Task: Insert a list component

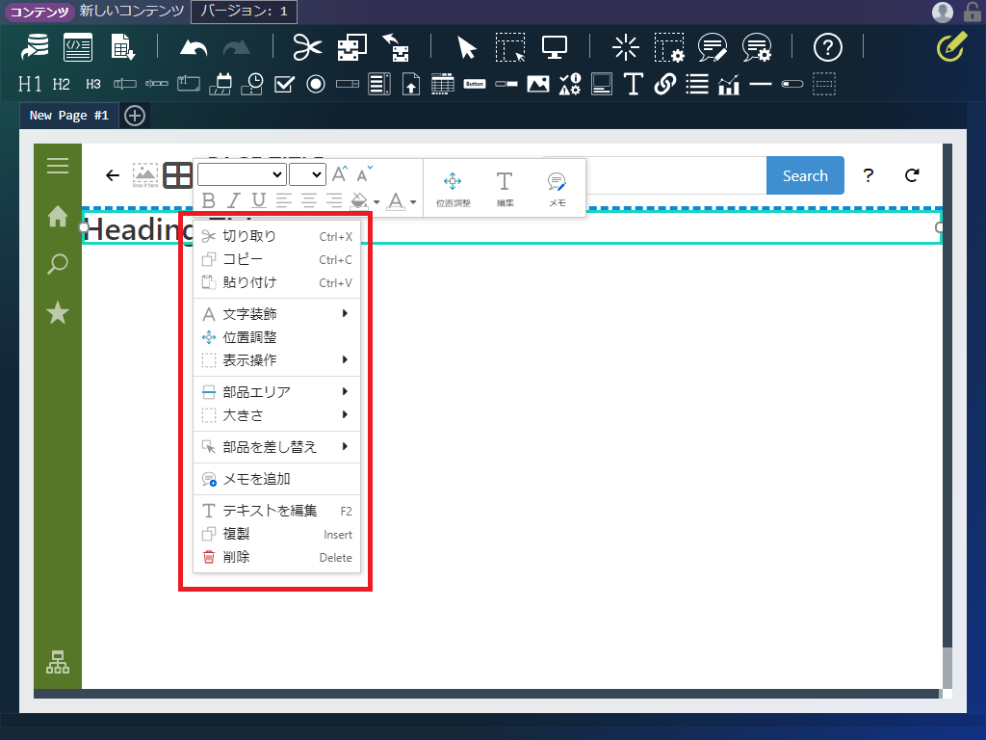Action: click(697, 84)
